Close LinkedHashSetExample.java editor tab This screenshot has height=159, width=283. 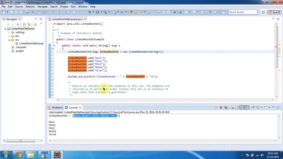pos(85,19)
